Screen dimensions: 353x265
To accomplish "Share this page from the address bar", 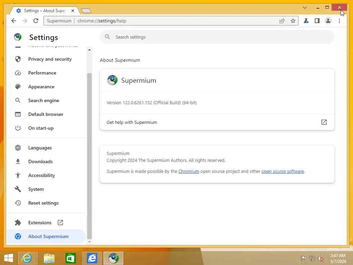I will [282, 21].
